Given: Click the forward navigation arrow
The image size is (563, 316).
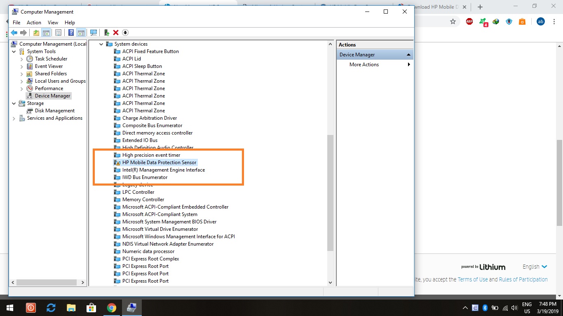Looking at the screenshot, I should coord(23,33).
